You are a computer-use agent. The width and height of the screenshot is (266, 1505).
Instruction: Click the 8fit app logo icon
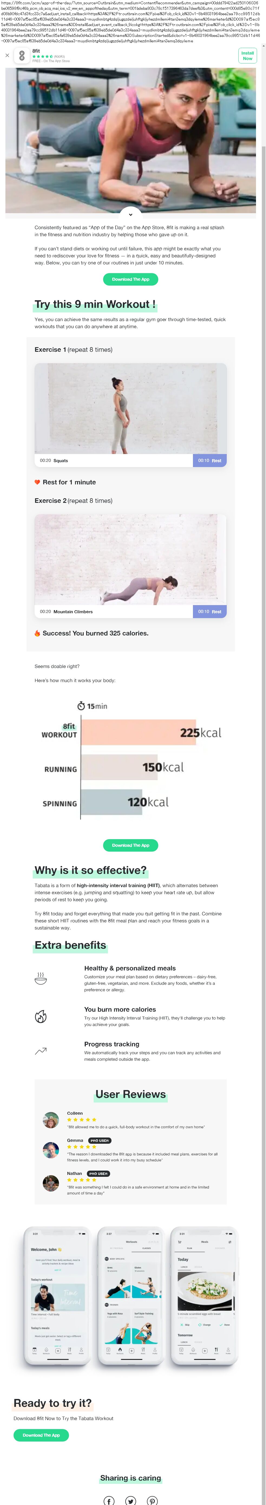click(x=22, y=56)
